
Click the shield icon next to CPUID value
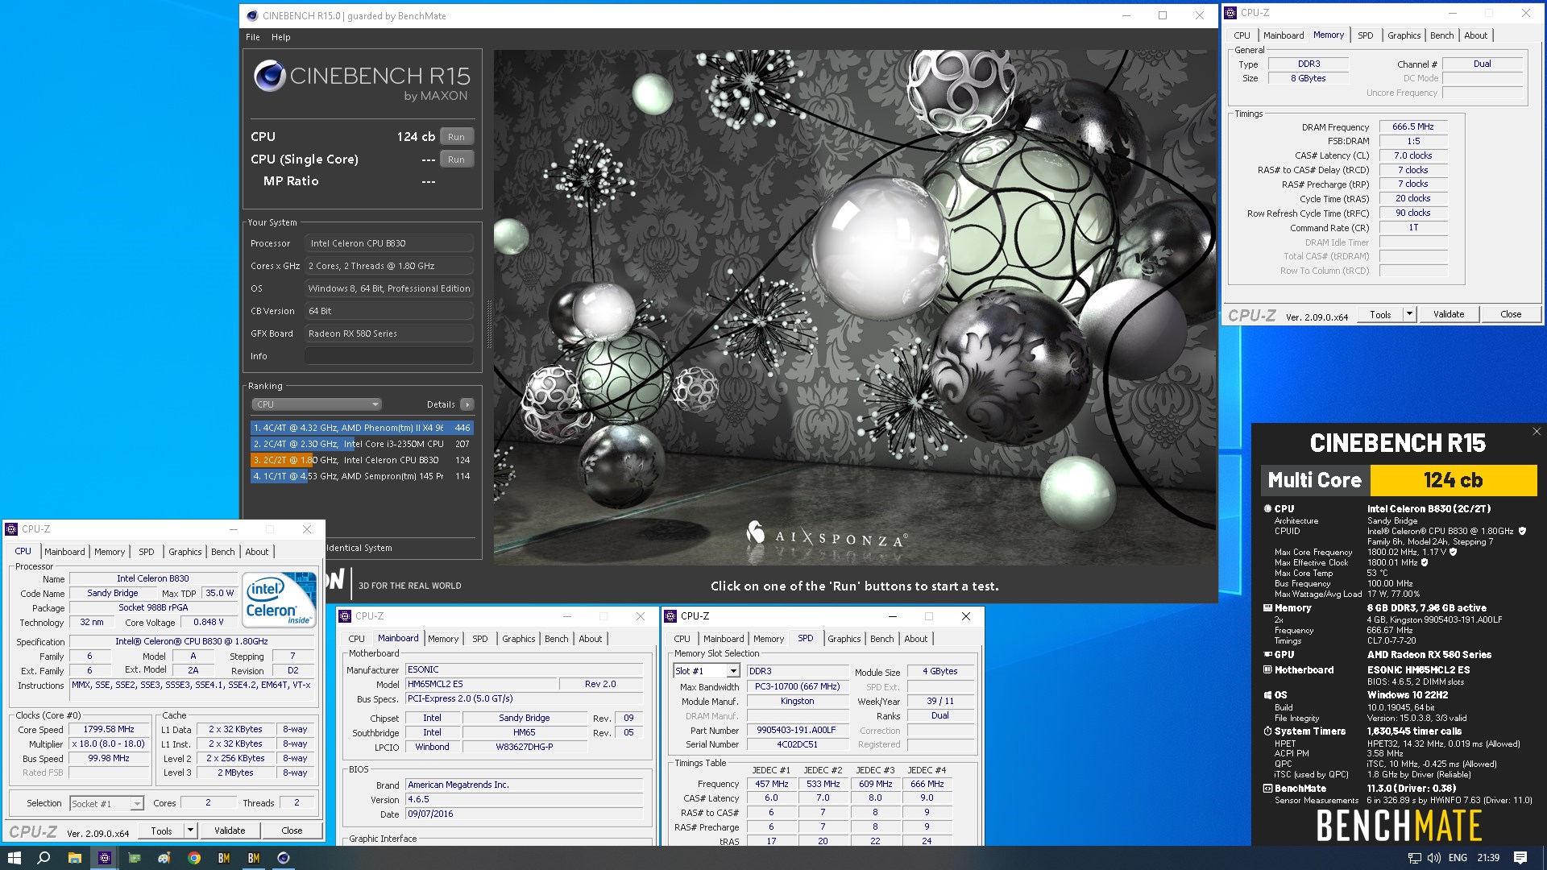(x=1522, y=531)
